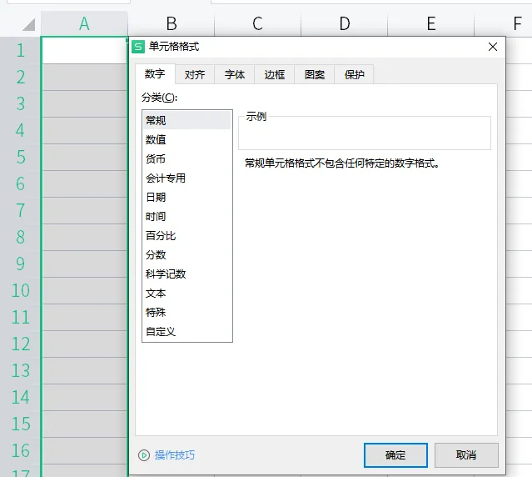Image resolution: width=532 pixels, height=477 pixels.
Task: Click the play icon beside 操作技巧
Action: (144, 455)
